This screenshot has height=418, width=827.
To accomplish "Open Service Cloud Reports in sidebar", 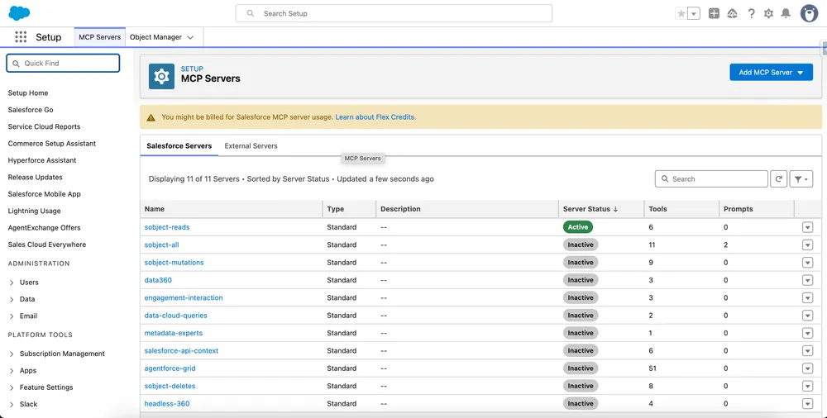I will [45, 126].
